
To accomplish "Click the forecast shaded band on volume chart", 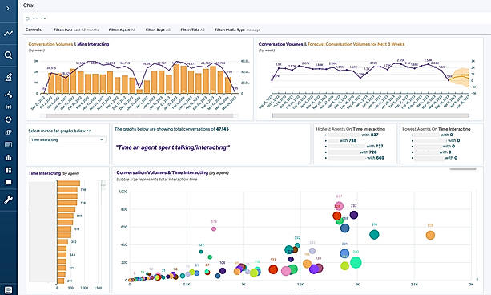I will [460, 77].
